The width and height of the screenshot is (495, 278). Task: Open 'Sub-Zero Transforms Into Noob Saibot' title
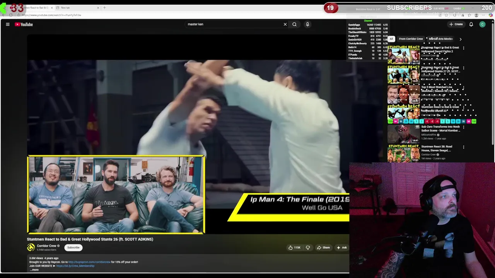pos(440,129)
